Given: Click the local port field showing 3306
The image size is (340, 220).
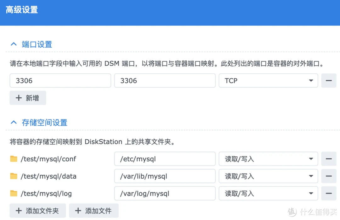Looking at the screenshot, I should click(60, 81).
